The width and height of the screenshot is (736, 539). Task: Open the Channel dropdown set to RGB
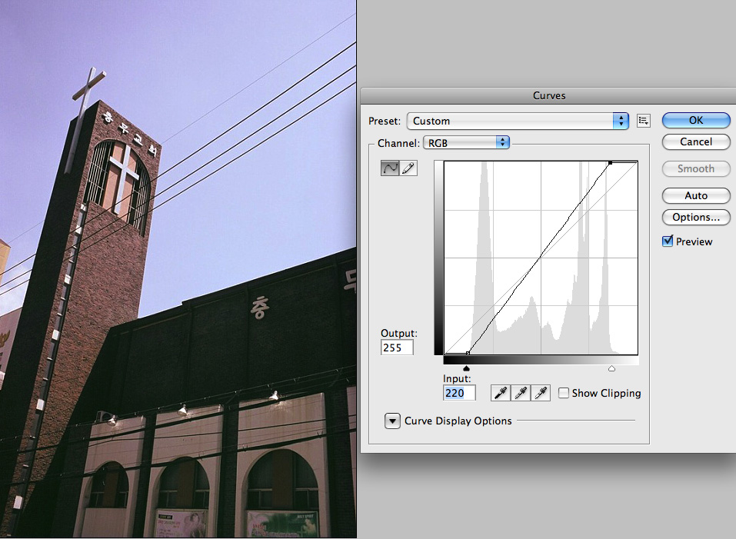(x=467, y=142)
